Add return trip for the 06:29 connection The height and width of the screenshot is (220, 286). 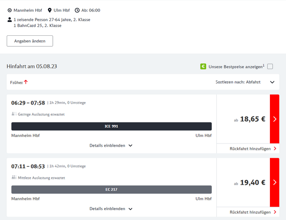point(253,148)
